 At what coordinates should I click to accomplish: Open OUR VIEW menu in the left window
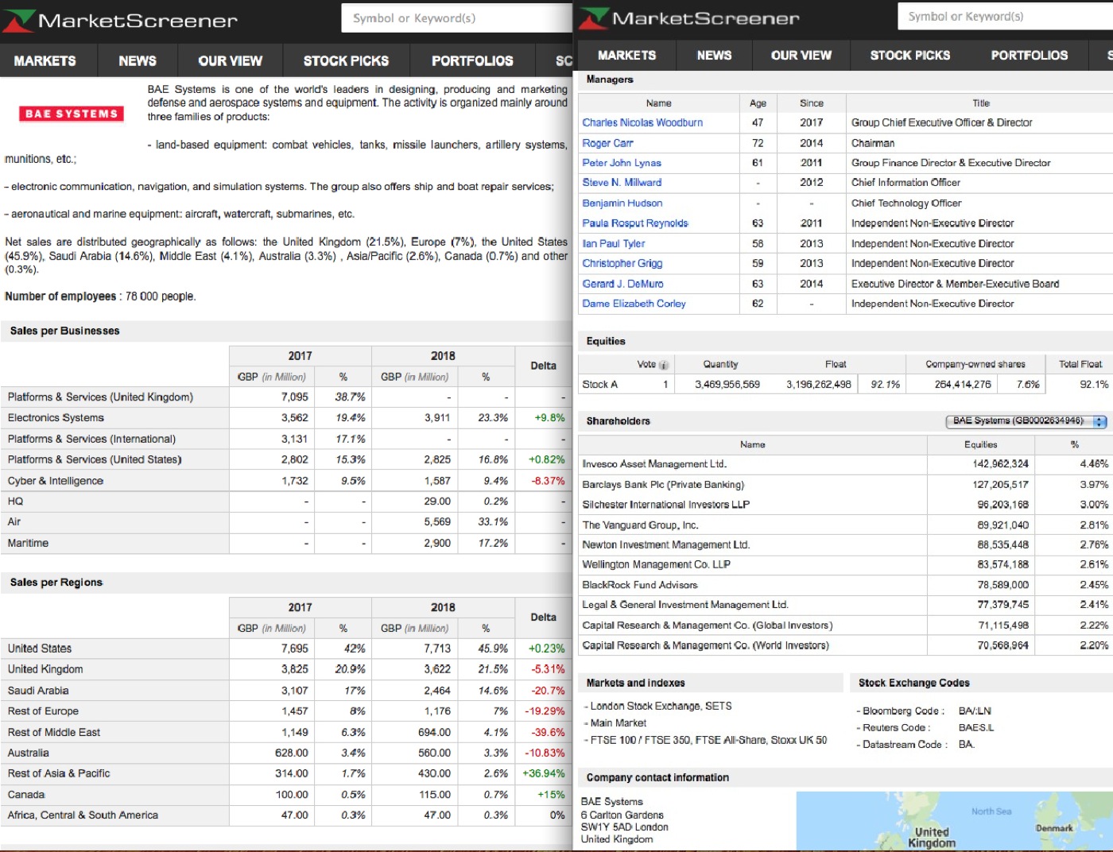230,60
